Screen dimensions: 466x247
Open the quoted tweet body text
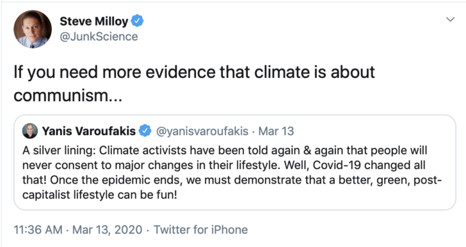(232, 173)
